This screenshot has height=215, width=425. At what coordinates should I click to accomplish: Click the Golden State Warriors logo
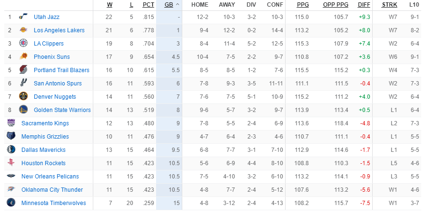click(23, 110)
